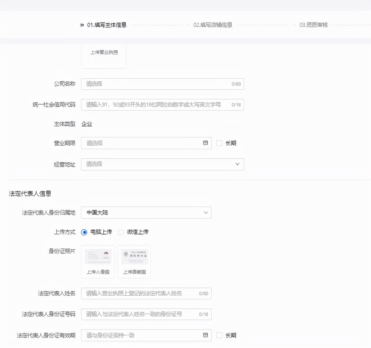Open 营业期限 date picker field
Screen dimensions: 371x348
point(146,143)
